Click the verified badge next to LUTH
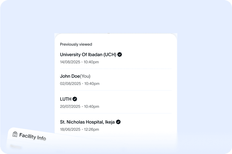 pyautogui.click(x=75, y=99)
